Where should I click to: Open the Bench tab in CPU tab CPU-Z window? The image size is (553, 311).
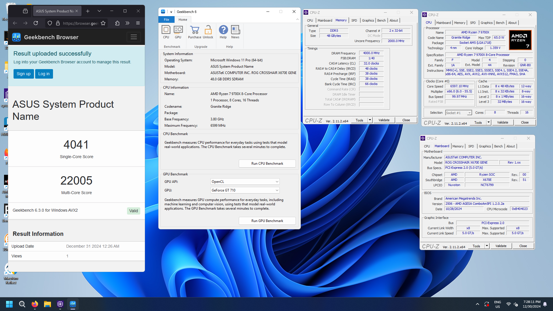[500, 23]
